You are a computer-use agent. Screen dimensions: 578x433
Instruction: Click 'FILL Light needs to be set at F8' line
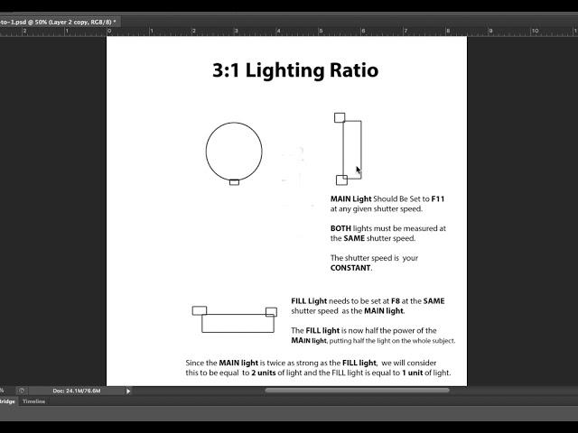click(368, 300)
